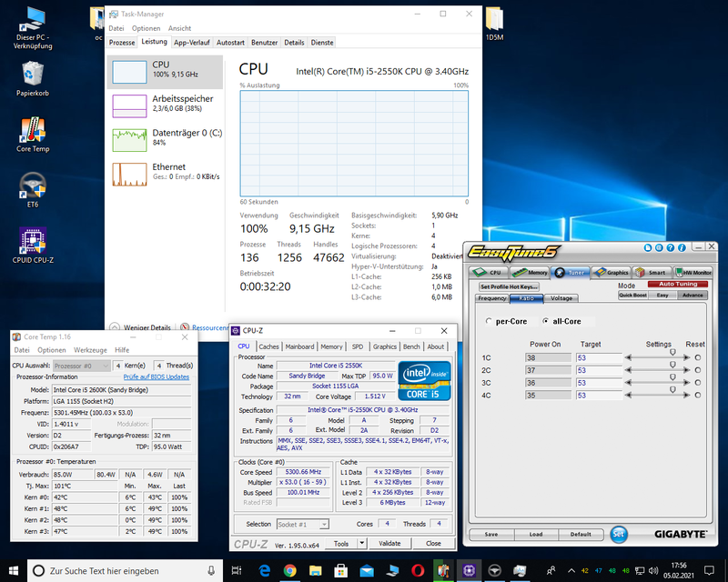Open the CPUID CPU-Z desktop shortcut
Image resolution: width=728 pixels, height=582 pixels.
33,246
